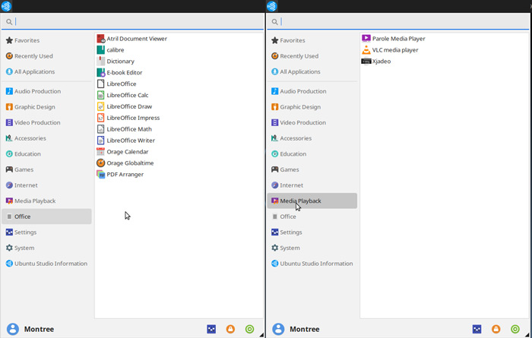Launch Parole Media Player in right menu

394,39
